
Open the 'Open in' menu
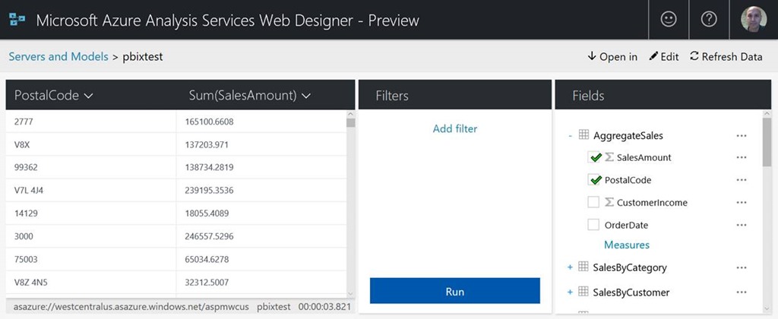[x=612, y=57]
